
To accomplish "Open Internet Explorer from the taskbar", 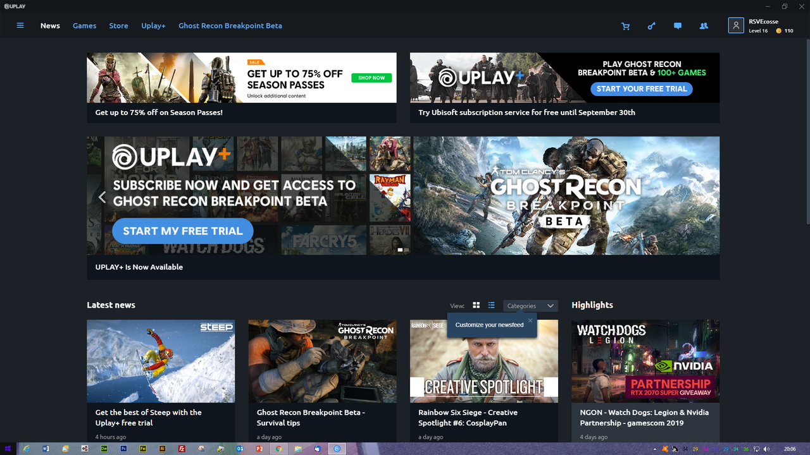I will pos(27,449).
